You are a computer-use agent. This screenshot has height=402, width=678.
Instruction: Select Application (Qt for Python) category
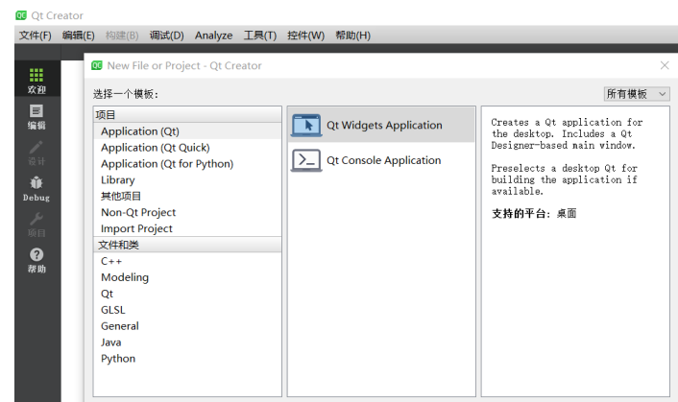(187, 164)
